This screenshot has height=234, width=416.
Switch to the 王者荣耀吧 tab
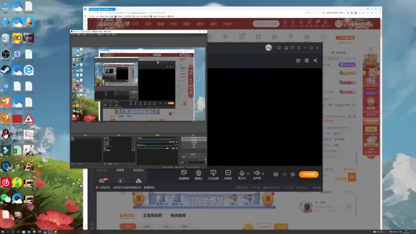coord(152,215)
